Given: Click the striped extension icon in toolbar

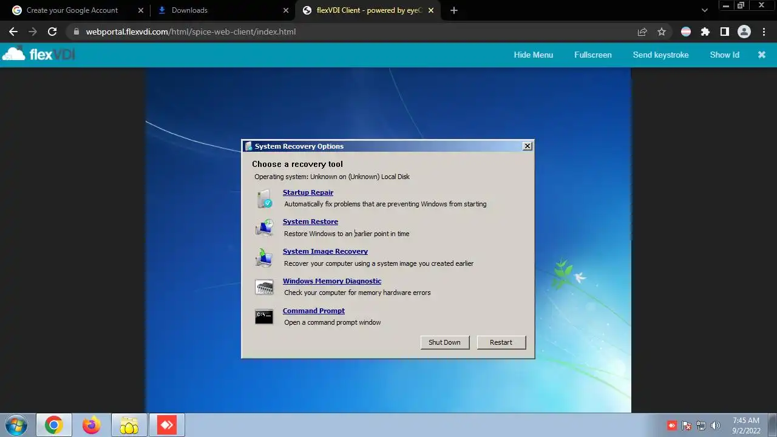Looking at the screenshot, I should tap(686, 32).
